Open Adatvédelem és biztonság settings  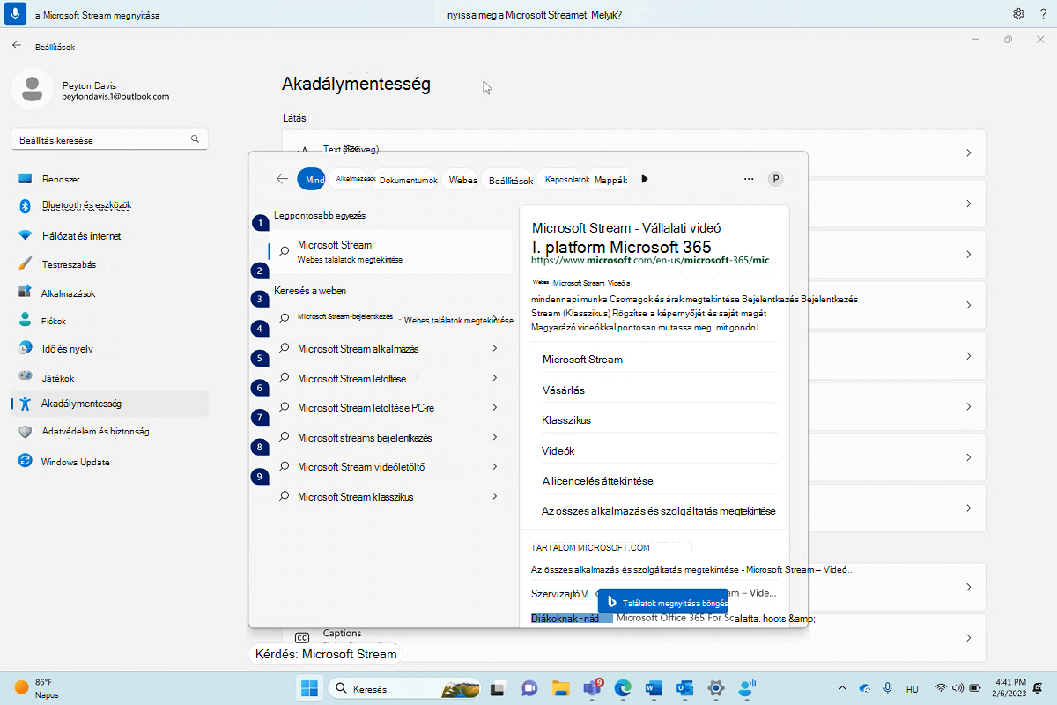[x=110, y=432]
